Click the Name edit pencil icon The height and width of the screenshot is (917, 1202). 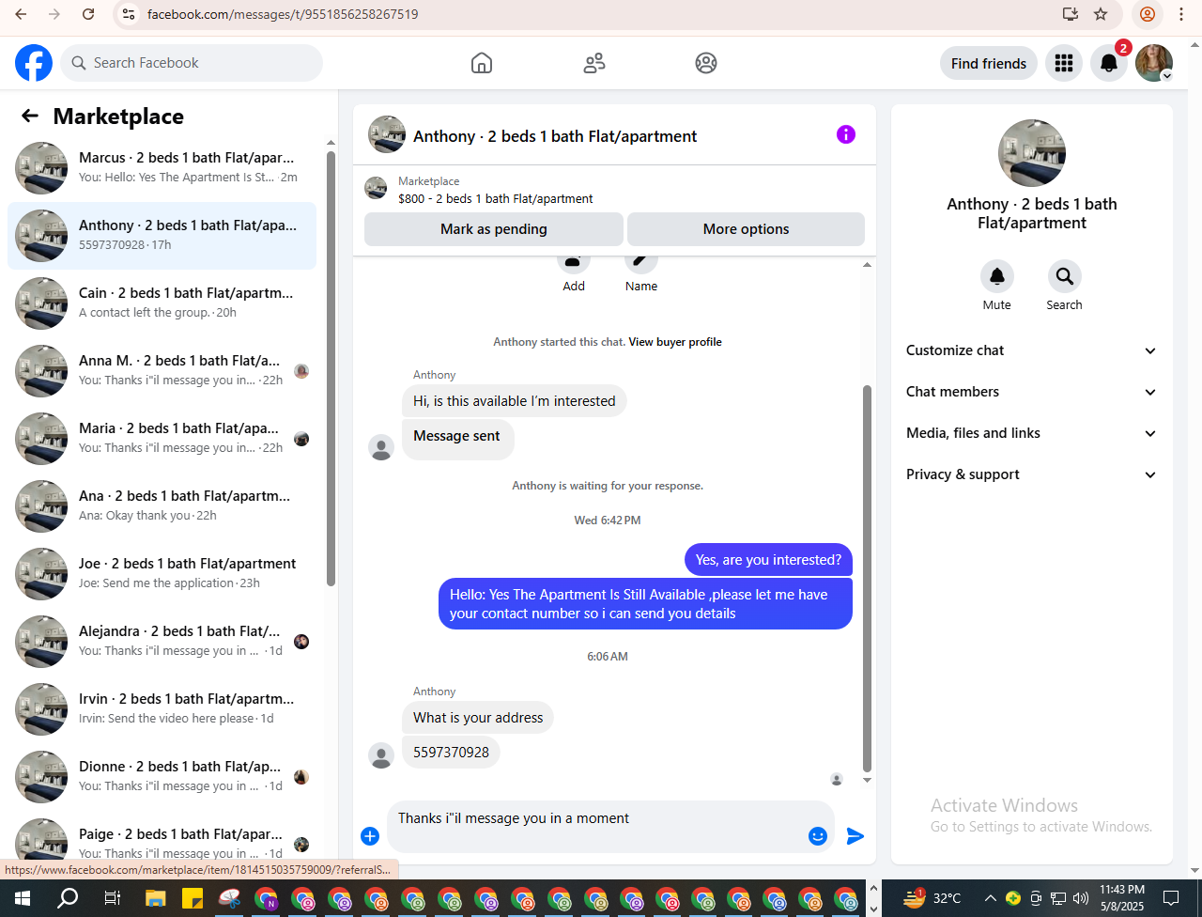tap(641, 262)
